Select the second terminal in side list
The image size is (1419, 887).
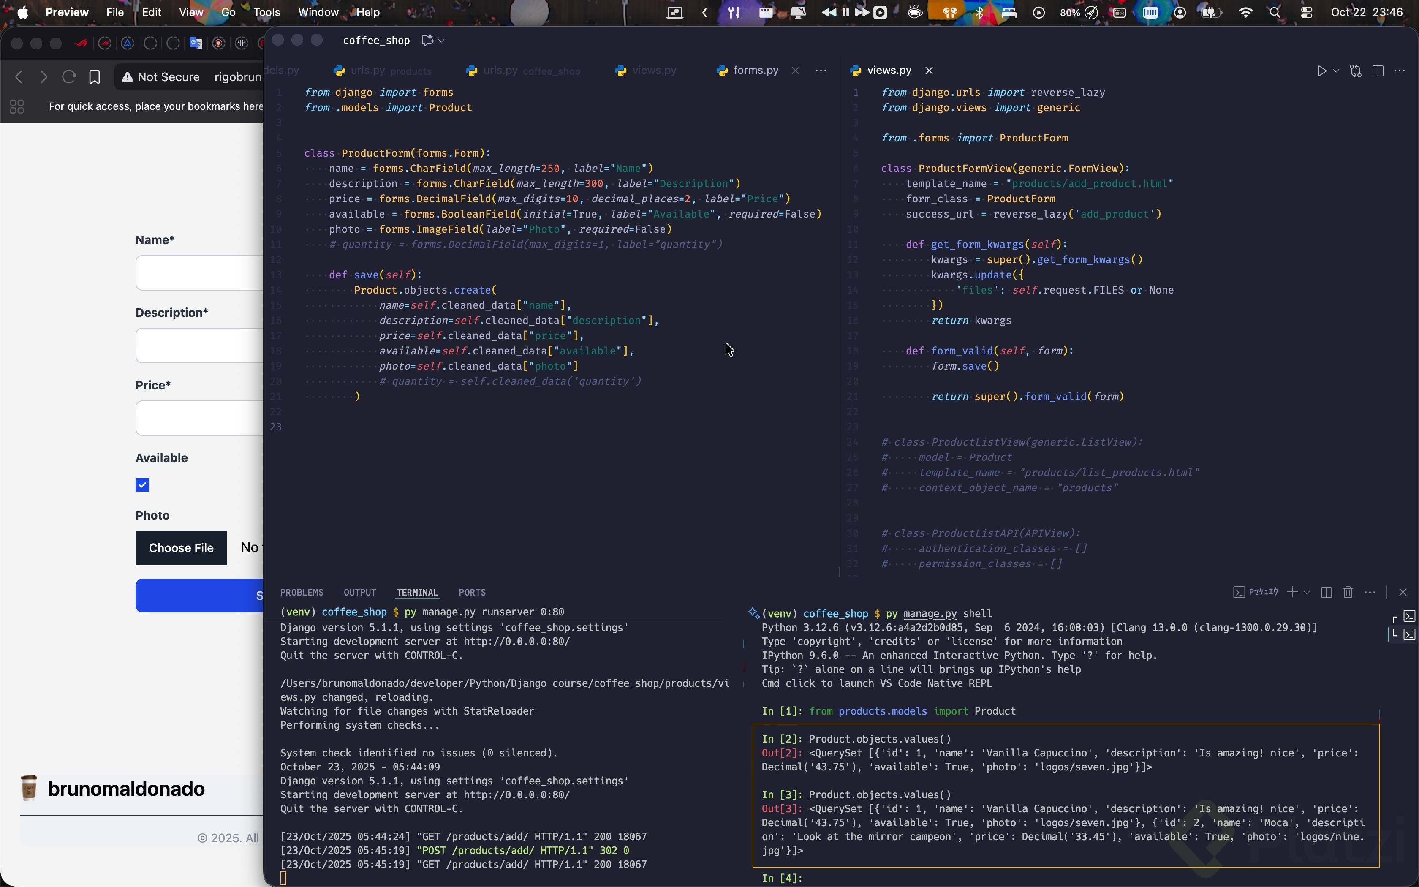pyautogui.click(x=1409, y=635)
